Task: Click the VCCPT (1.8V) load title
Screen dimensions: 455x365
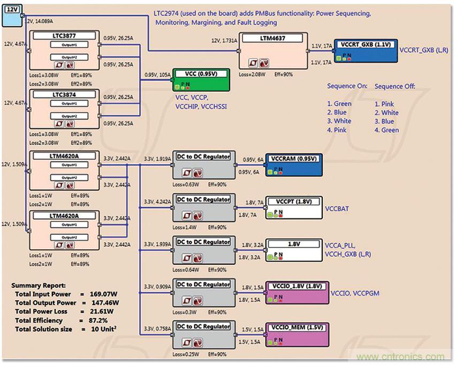Action: point(294,202)
